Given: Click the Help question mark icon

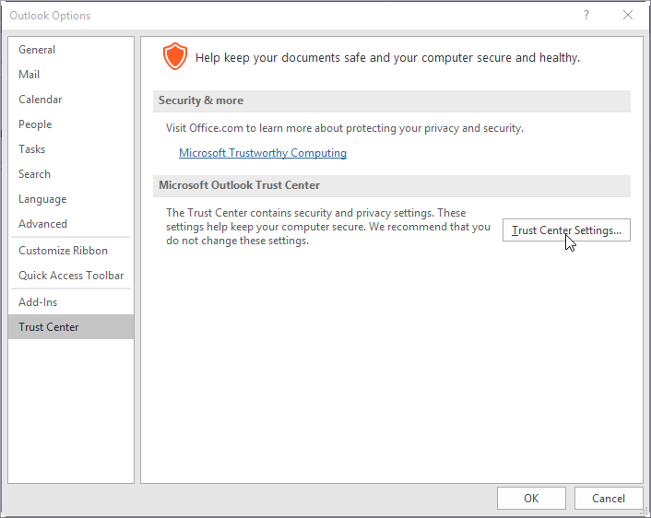Looking at the screenshot, I should (x=586, y=16).
